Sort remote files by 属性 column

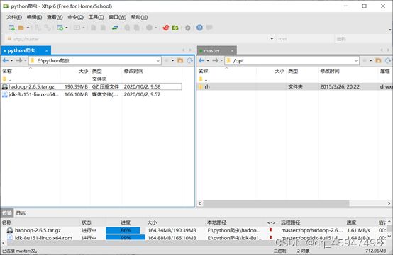[x=385, y=71]
